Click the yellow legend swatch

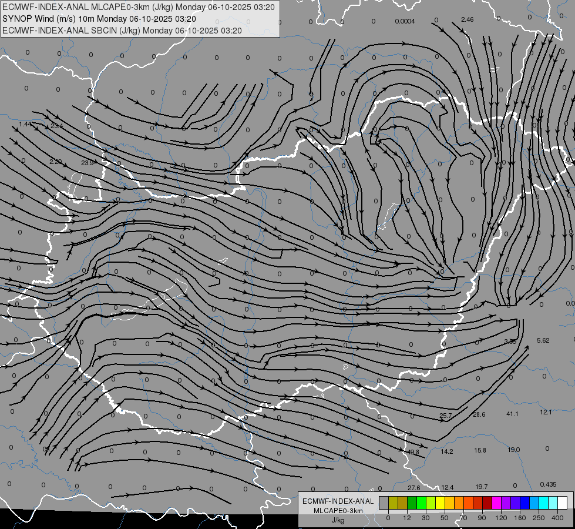coord(440,503)
